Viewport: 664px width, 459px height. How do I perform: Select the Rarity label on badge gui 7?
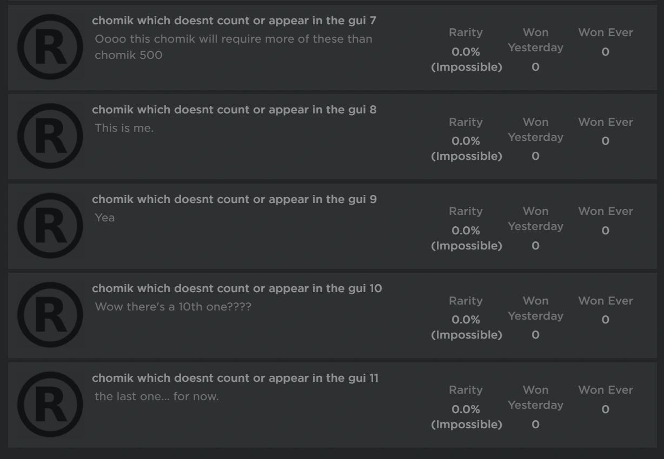coord(466,32)
